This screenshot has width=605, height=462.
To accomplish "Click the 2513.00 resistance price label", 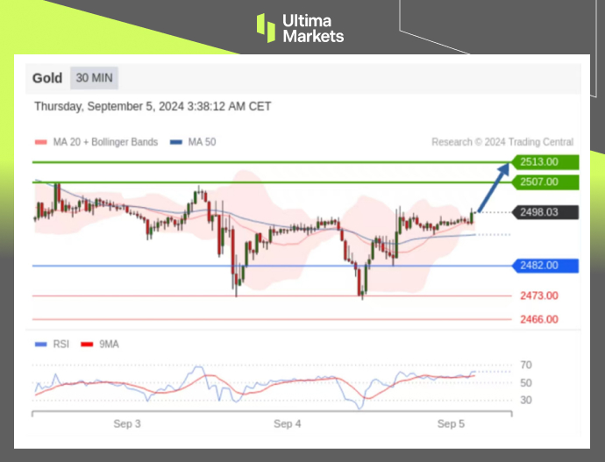I will pyautogui.click(x=545, y=162).
